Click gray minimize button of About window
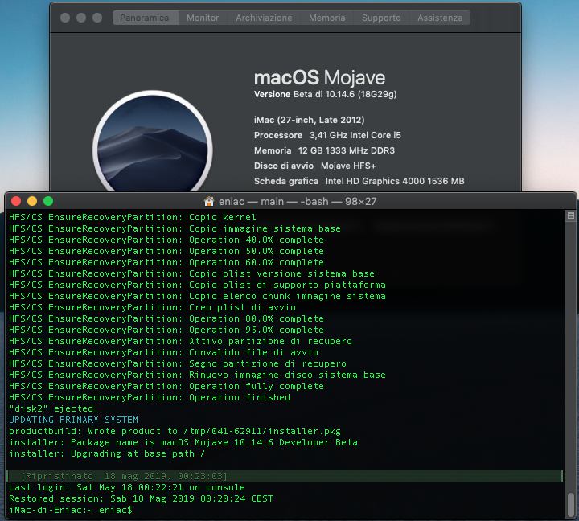The width and height of the screenshot is (579, 521). [x=81, y=18]
